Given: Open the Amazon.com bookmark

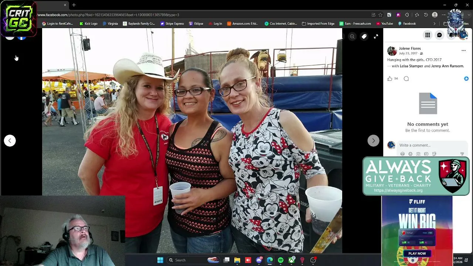Looking at the screenshot, I should tap(243, 24).
